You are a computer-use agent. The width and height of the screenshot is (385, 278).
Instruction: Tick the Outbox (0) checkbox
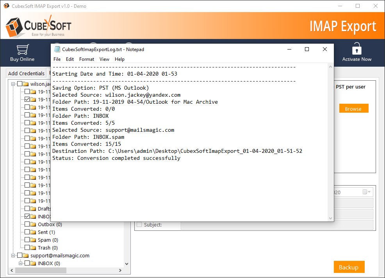(27, 224)
